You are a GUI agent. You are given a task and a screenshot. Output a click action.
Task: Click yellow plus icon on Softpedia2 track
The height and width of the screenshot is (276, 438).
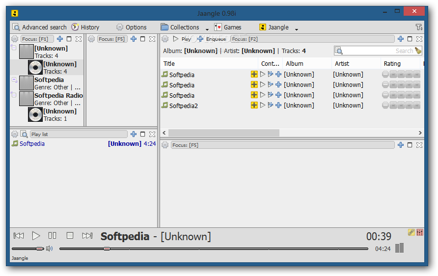(254, 105)
